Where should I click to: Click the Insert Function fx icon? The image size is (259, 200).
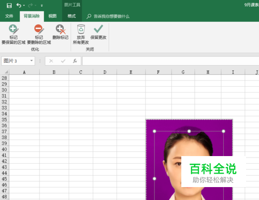coord(75,61)
